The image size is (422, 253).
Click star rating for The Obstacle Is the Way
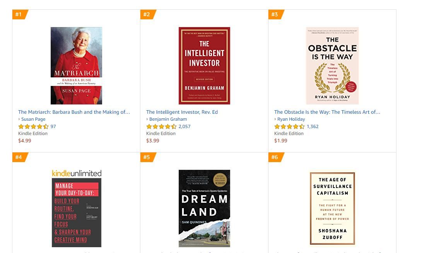[289, 126]
